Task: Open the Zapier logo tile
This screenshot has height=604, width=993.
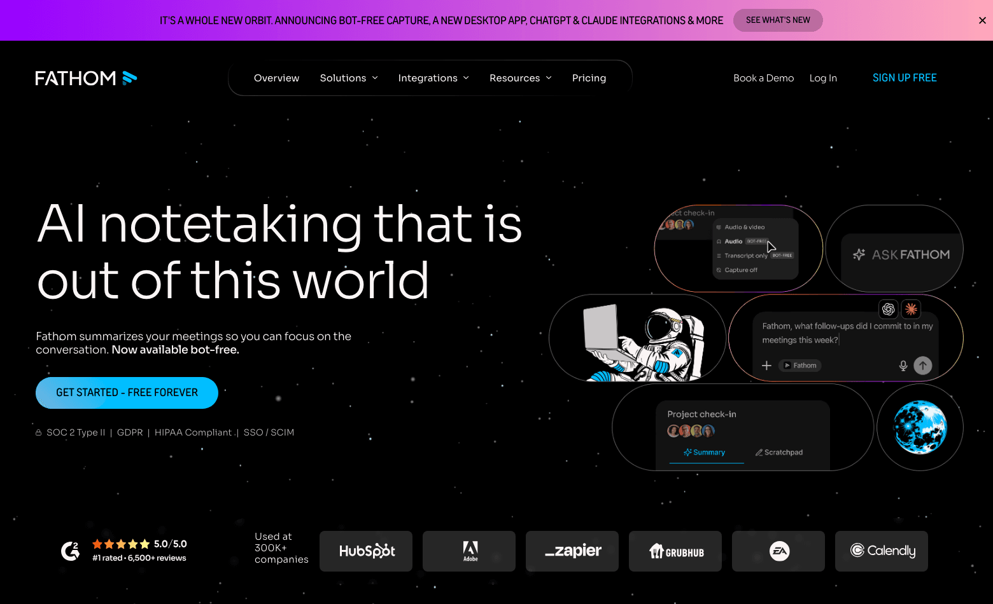Action: 572,551
